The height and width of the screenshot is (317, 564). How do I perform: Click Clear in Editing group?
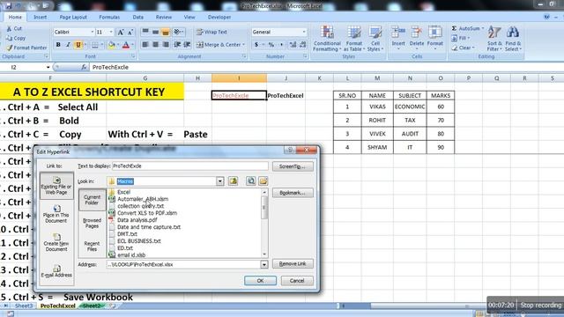point(464,48)
